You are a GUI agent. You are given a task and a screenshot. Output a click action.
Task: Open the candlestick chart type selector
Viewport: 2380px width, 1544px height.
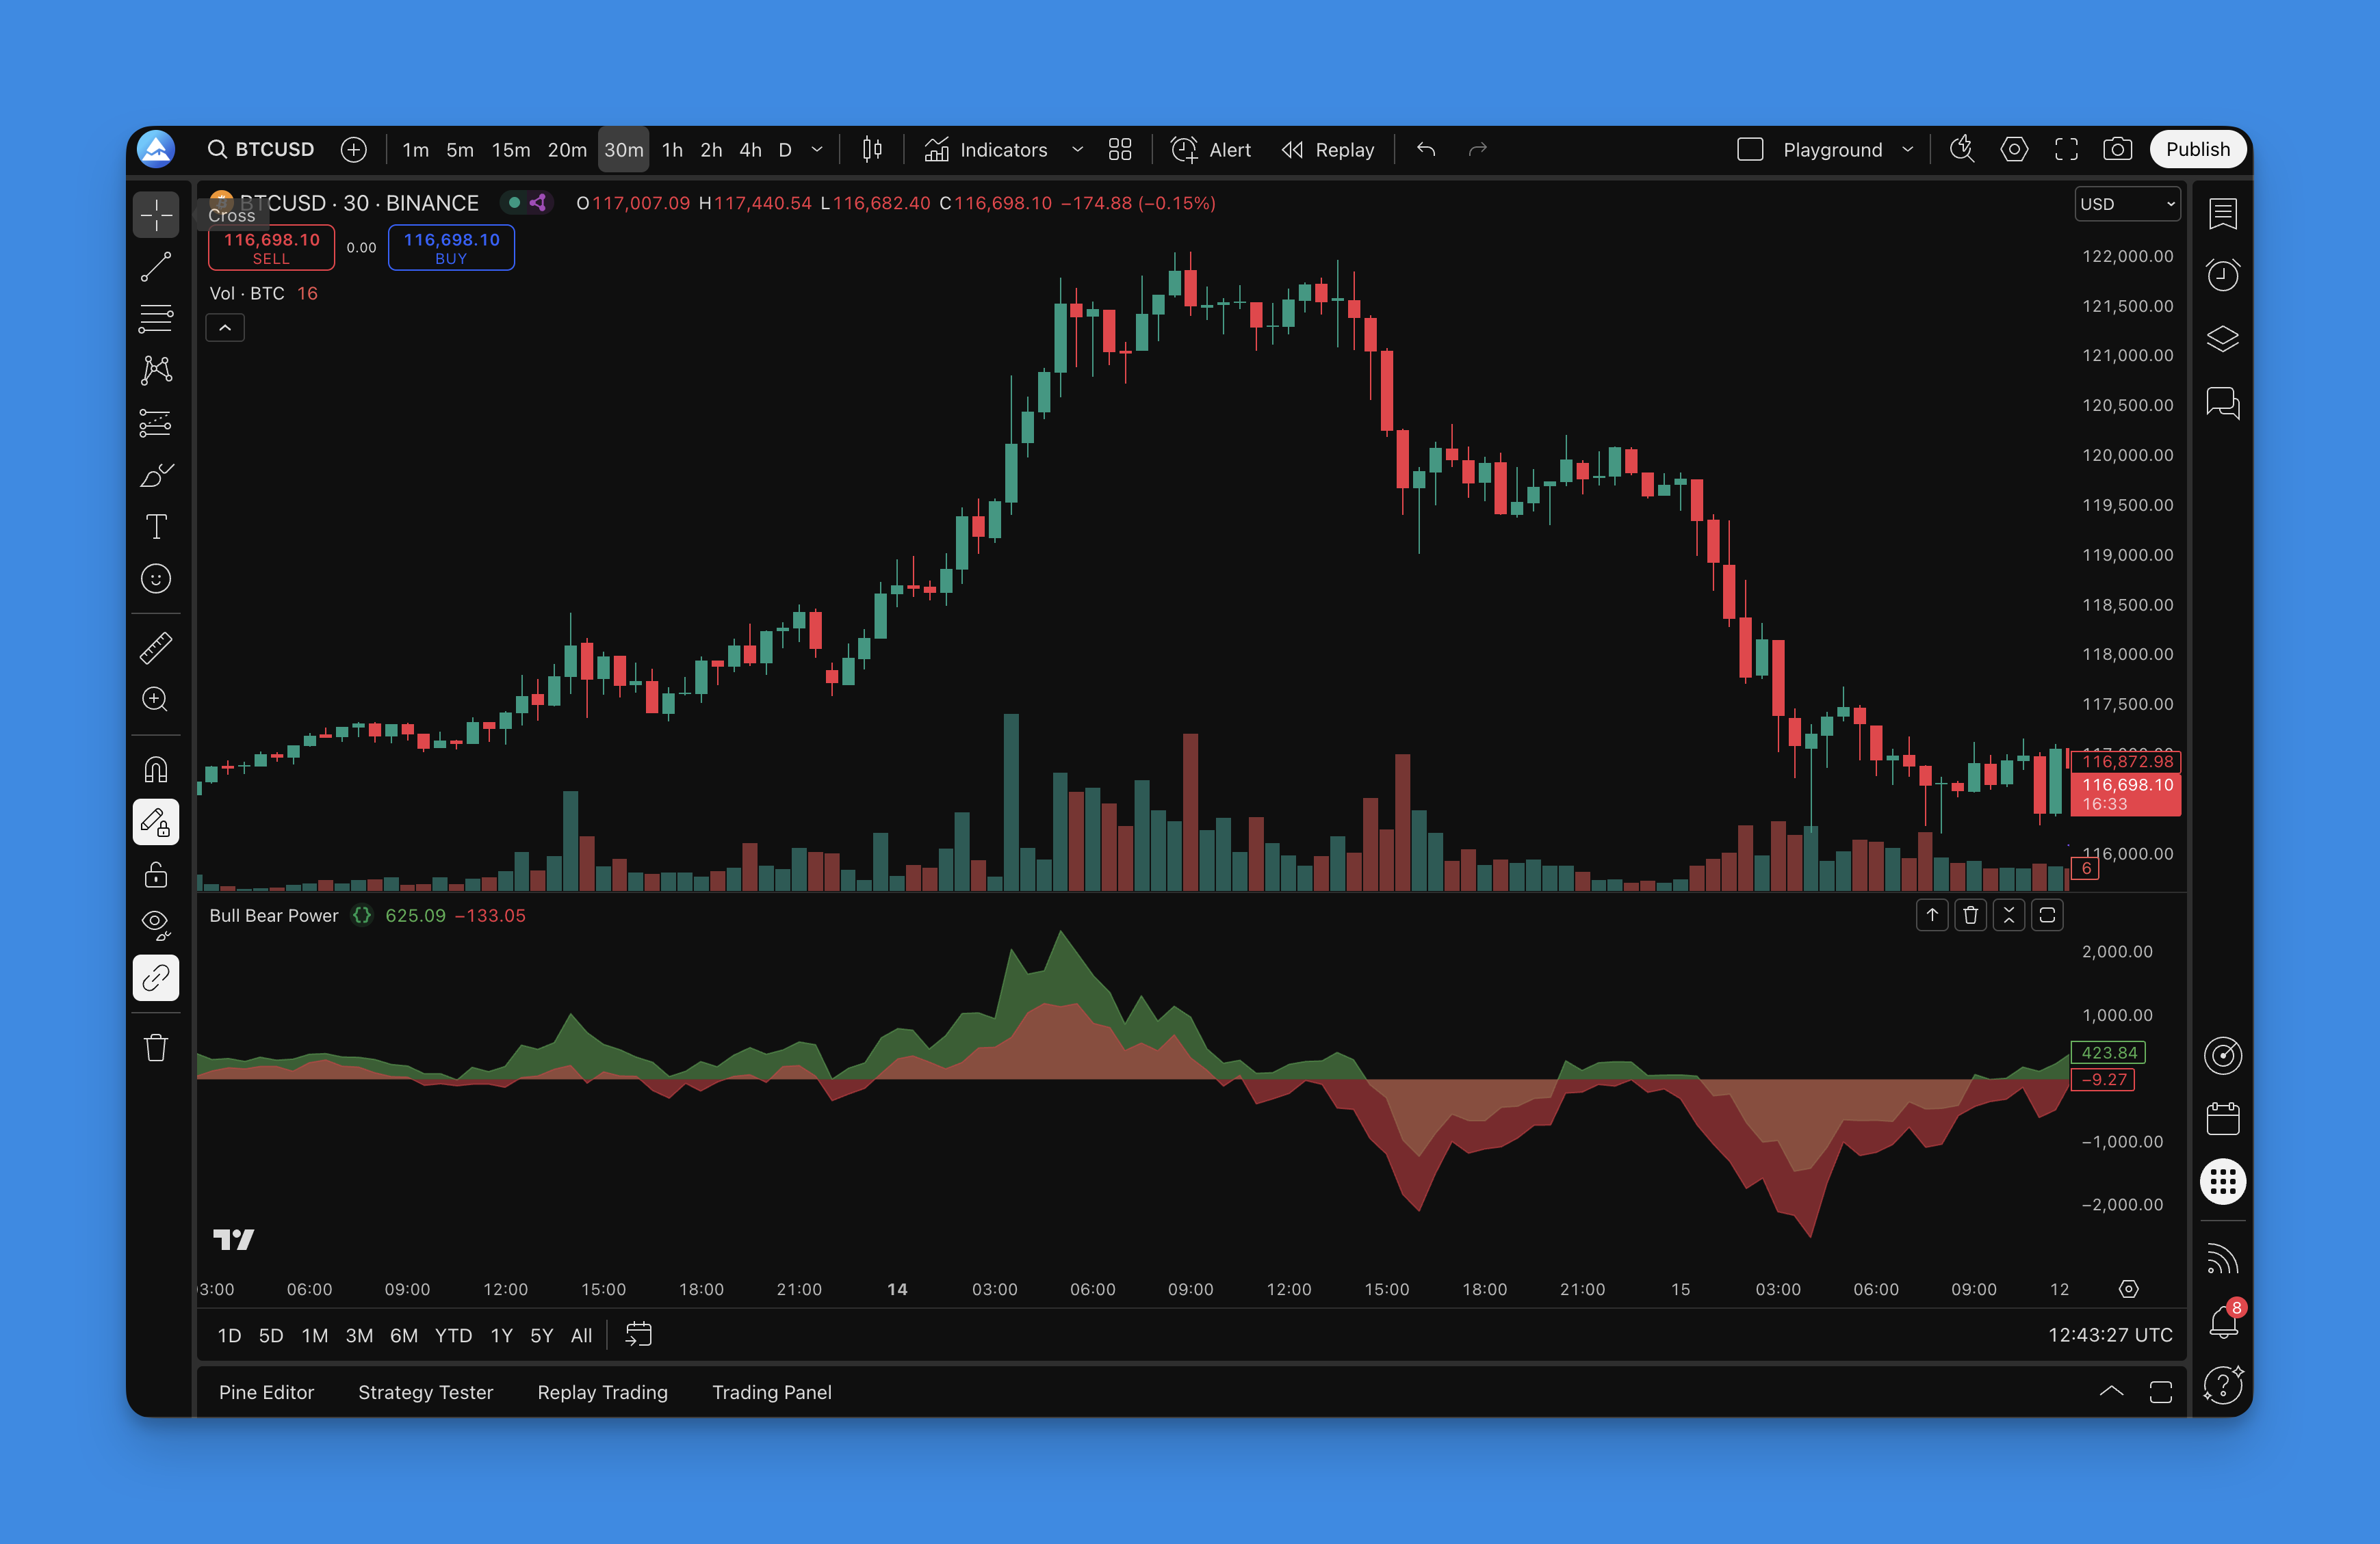pos(872,149)
